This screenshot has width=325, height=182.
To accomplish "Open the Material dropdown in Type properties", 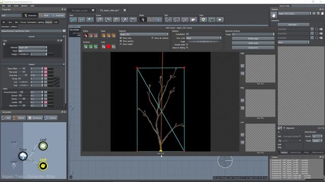I will pos(32,48).
